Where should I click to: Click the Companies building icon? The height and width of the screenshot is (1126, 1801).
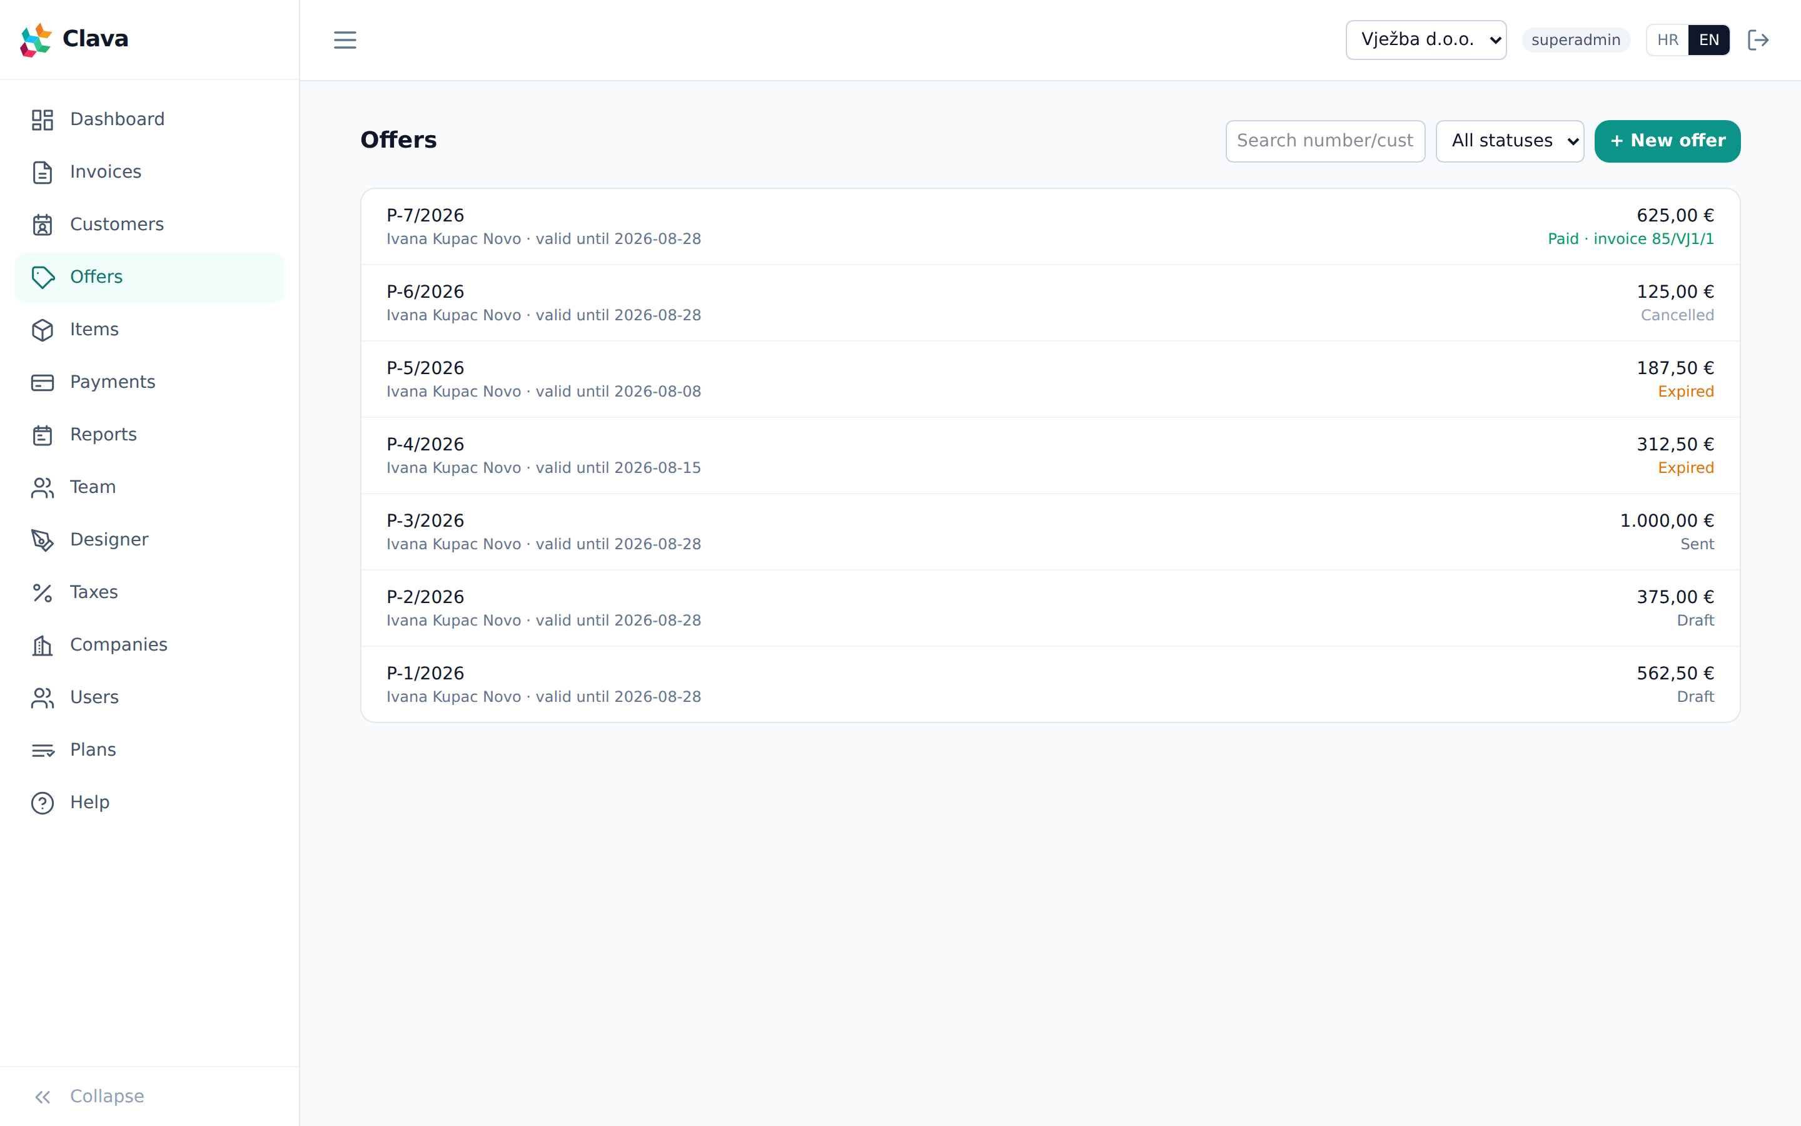43,645
